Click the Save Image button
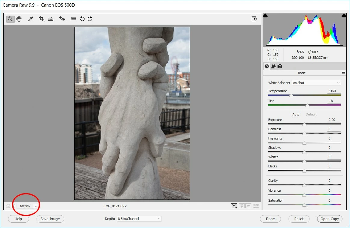The height and width of the screenshot is (228, 350). (x=50, y=219)
